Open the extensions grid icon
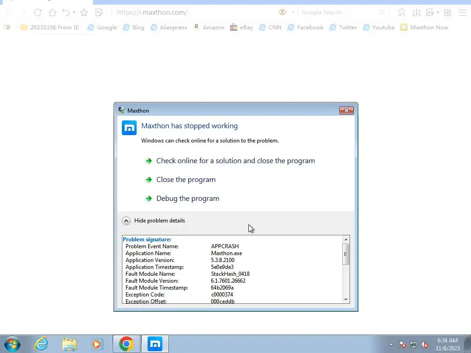 tap(448, 12)
